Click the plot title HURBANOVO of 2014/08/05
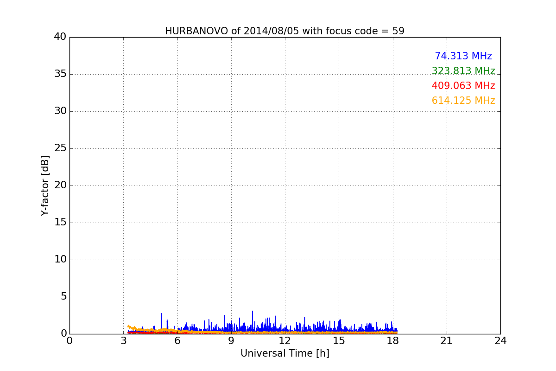Viewport: 556px width, 371px height. (x=284, y=31)
